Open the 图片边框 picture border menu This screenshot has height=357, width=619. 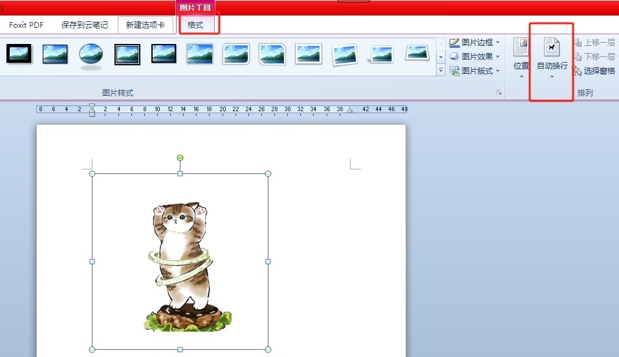click(475, 42)
